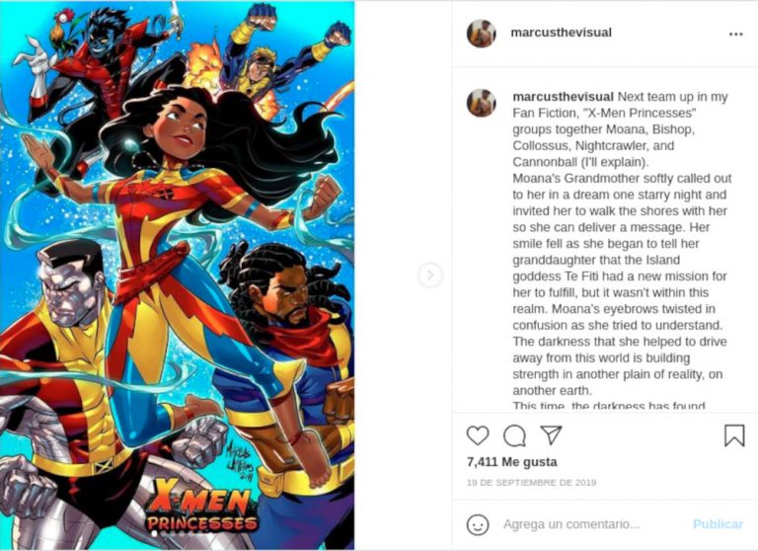758x551 pixels.
Task: Save the post with the bookmark icon
Action: coord(734,435)
